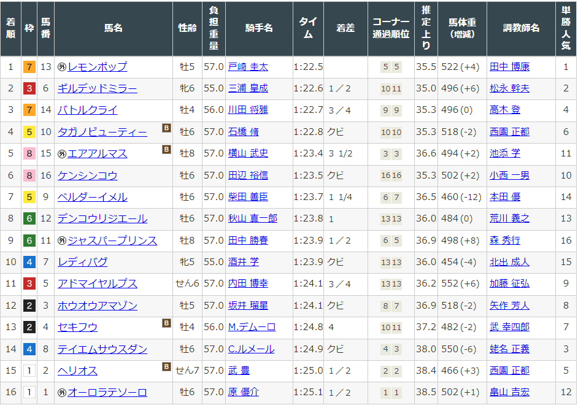Open jockey profile C.ルメール
Image resolution: width=578 pixels, height=405 pixels.
coord(252,349)
